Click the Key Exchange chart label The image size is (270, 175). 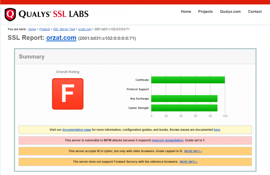point(139,99)
